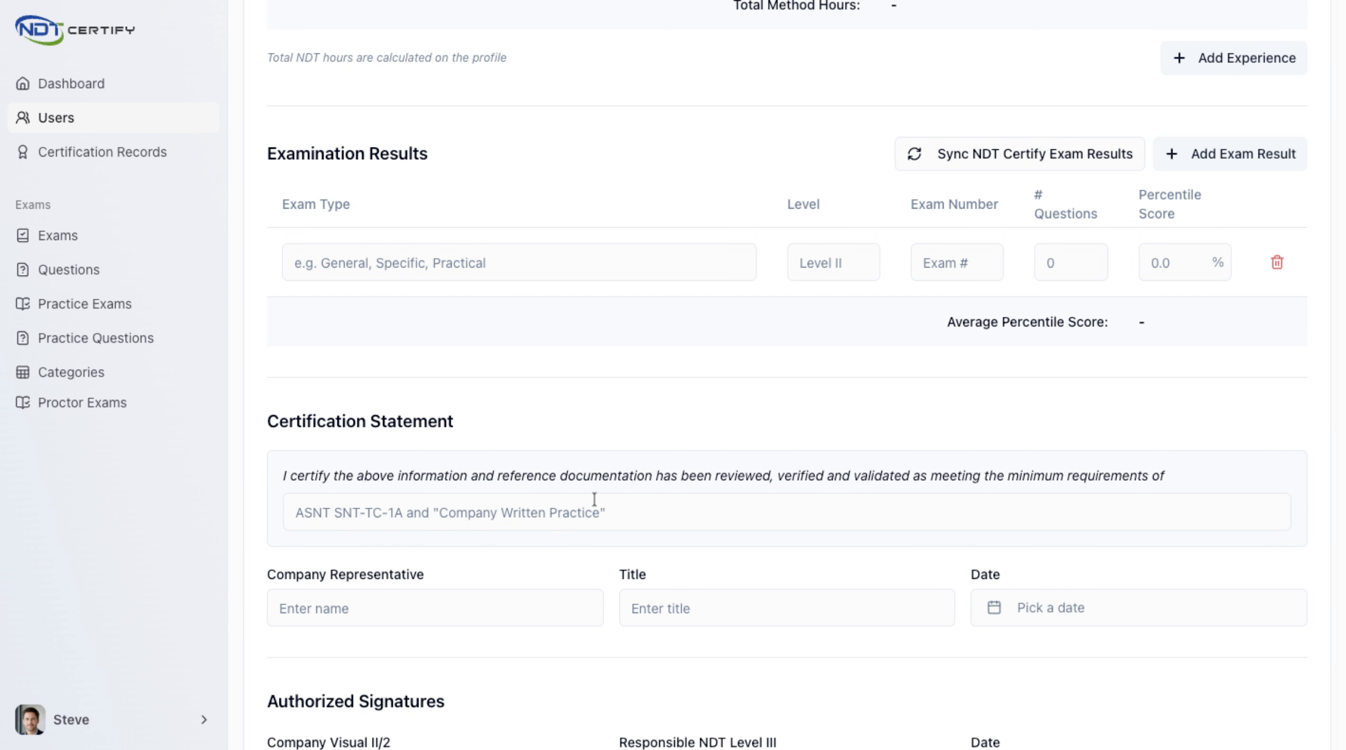1346x750 pixels.
Task: Click the Authorized Signatures heading
Action: point(356,701)
